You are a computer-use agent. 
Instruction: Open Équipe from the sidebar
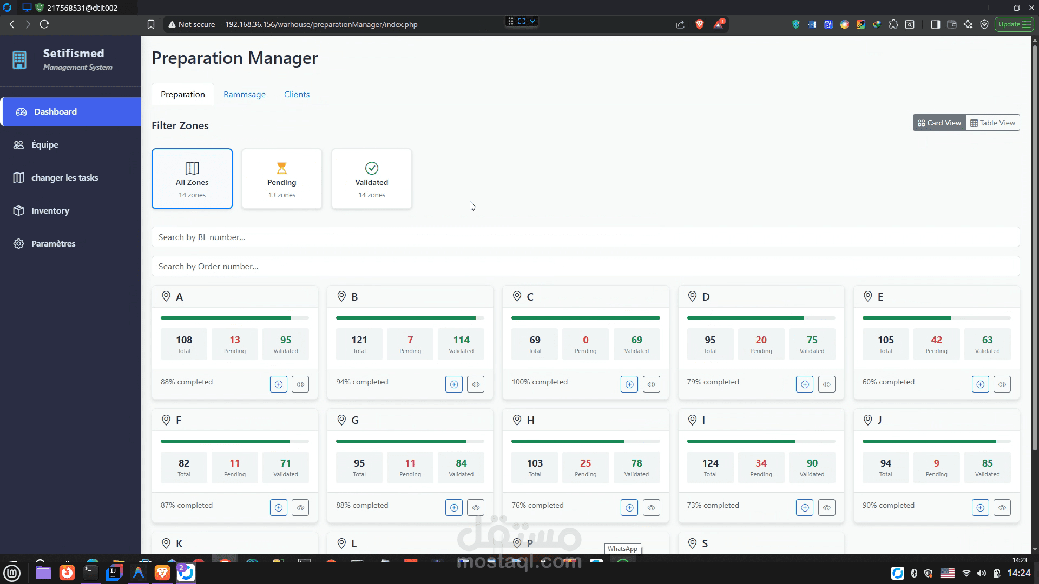coord(44,145)
